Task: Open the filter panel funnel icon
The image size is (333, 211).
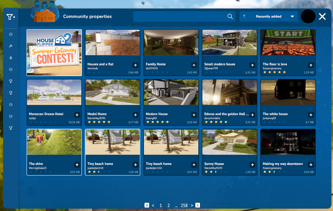Action: [11, 17]
